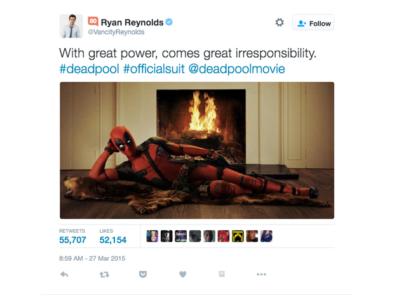View the 52,154 likes list
The width and height of the screenshot is (394, 295).
113,237
